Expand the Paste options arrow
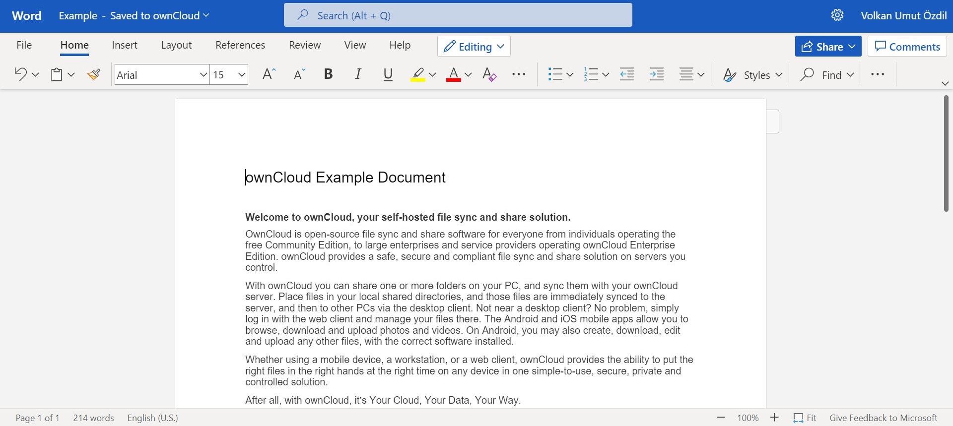This screenshot has width=953, height=426. coord(71,75)
